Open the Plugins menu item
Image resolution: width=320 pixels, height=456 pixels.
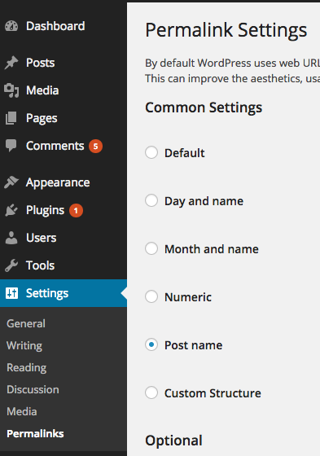(x=64, y=210)
